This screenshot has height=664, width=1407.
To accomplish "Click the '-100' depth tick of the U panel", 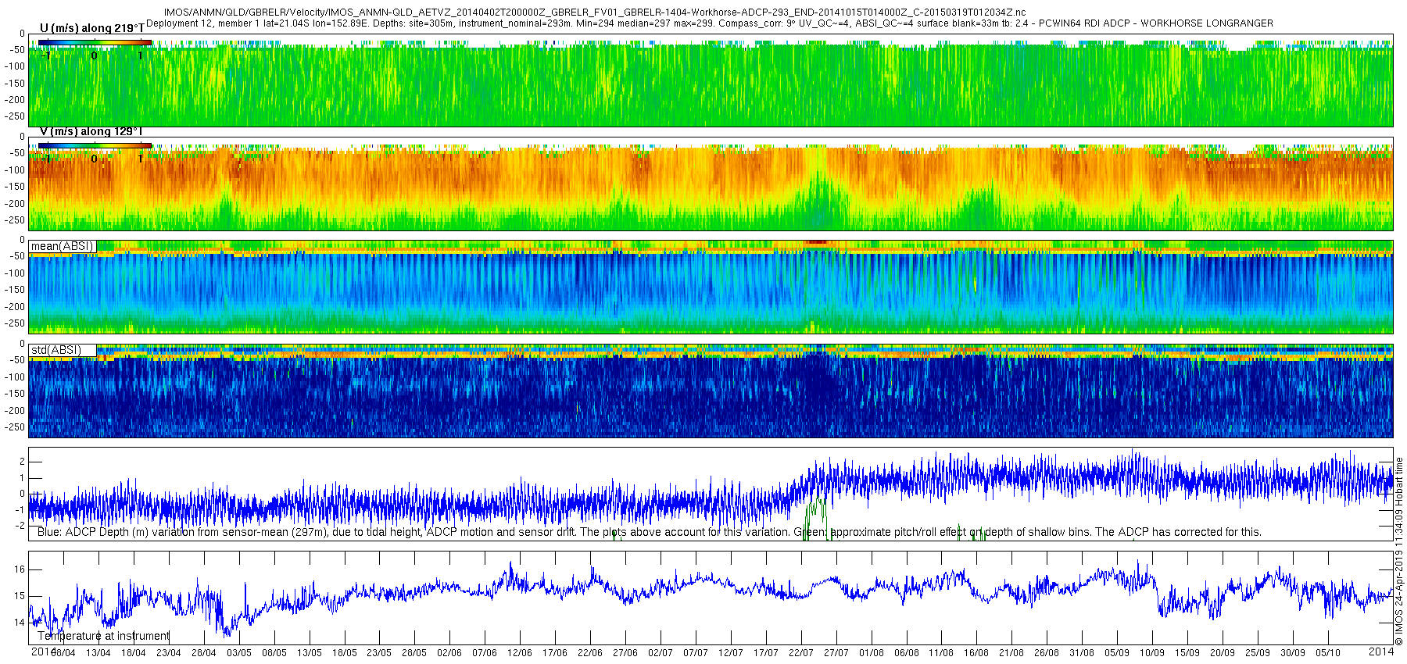I will (x=15, y=66).
